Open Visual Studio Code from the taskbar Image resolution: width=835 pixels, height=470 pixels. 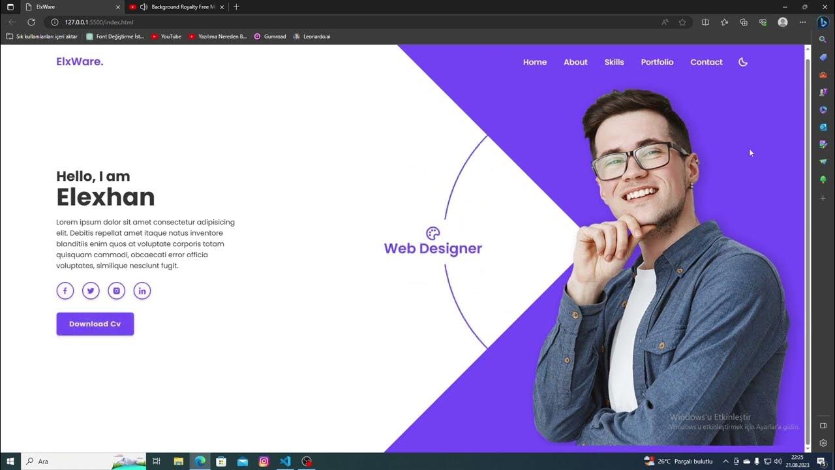point(285,462)
